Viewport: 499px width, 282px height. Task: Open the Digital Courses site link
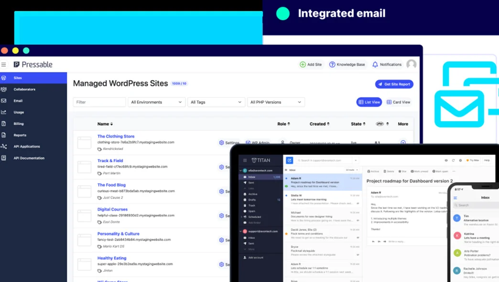[112, 209]
